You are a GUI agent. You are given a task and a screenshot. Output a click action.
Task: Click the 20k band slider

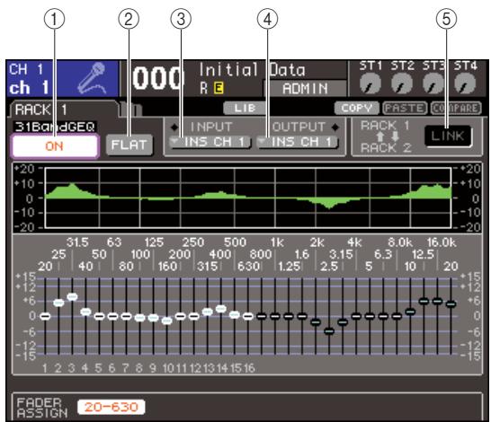pos(451,303)
